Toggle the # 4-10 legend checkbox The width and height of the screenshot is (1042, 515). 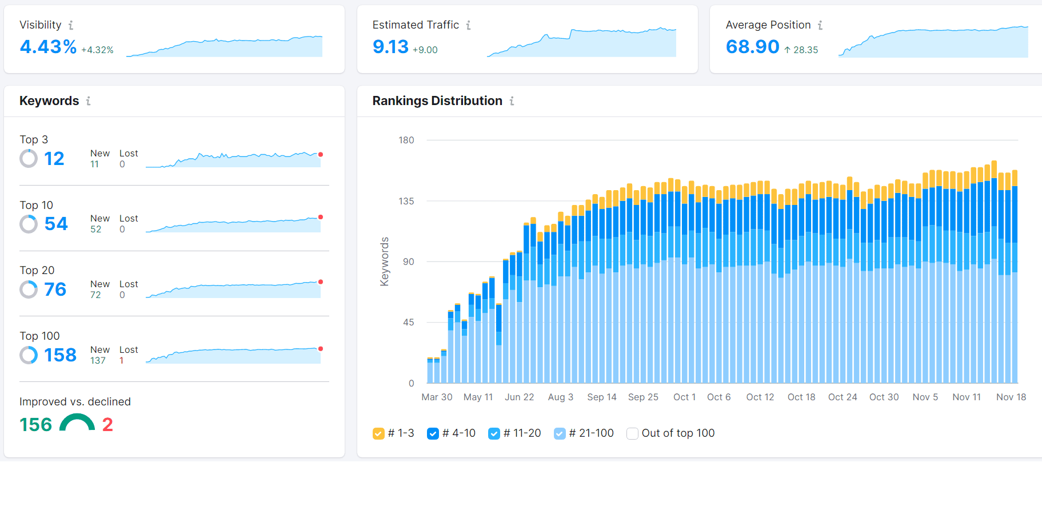433,433
